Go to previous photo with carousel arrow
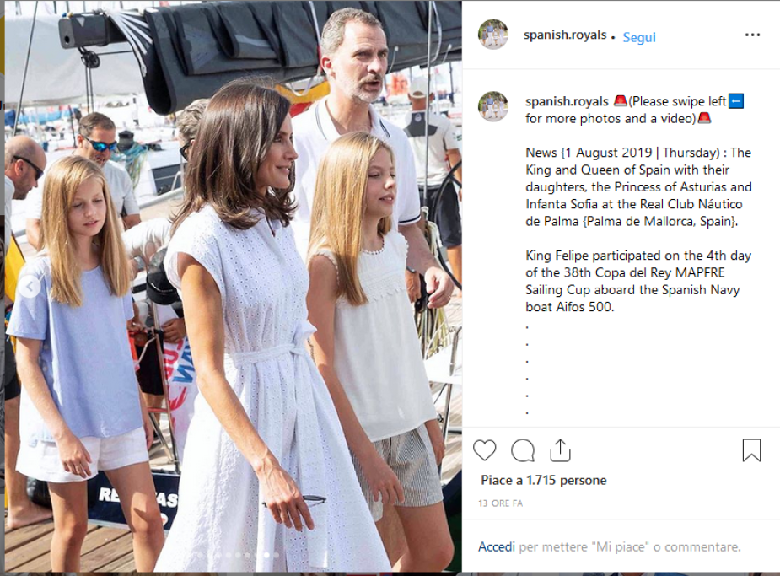 point(30,287)
